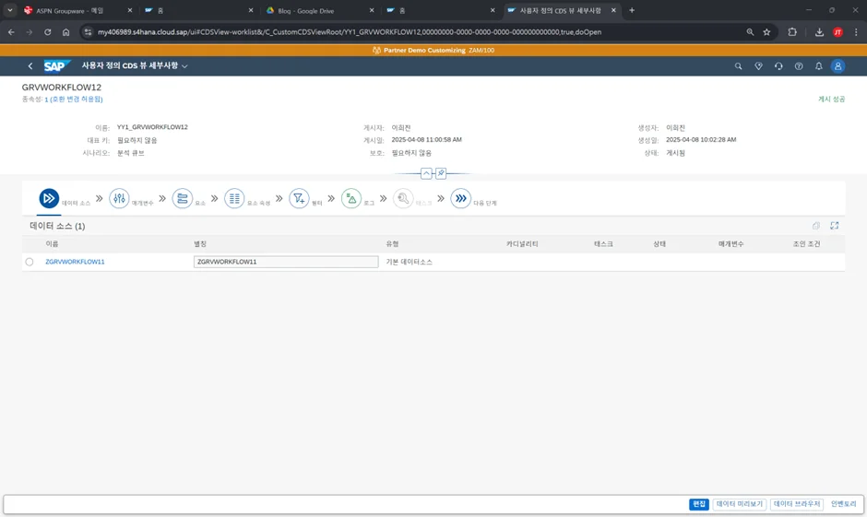Open the ZGRVWORKFLOW11 data source link
The width and height of the screenshot is (867, 517).
click(x=75, y=262)
